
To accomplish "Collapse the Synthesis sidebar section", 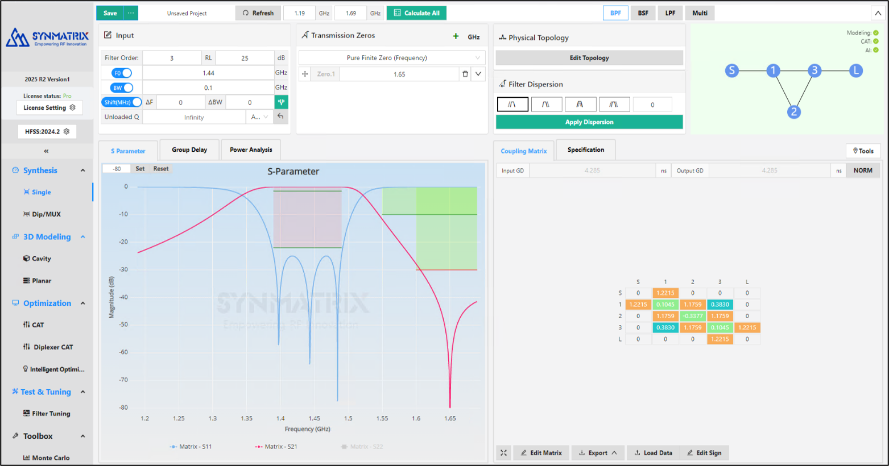I will click(x=83, y=170).
